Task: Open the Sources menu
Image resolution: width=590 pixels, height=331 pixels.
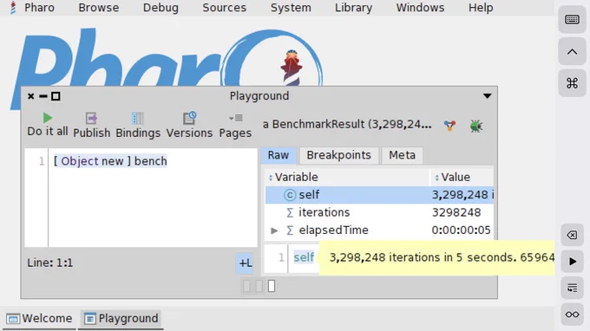Action: [x=224, y=8]
